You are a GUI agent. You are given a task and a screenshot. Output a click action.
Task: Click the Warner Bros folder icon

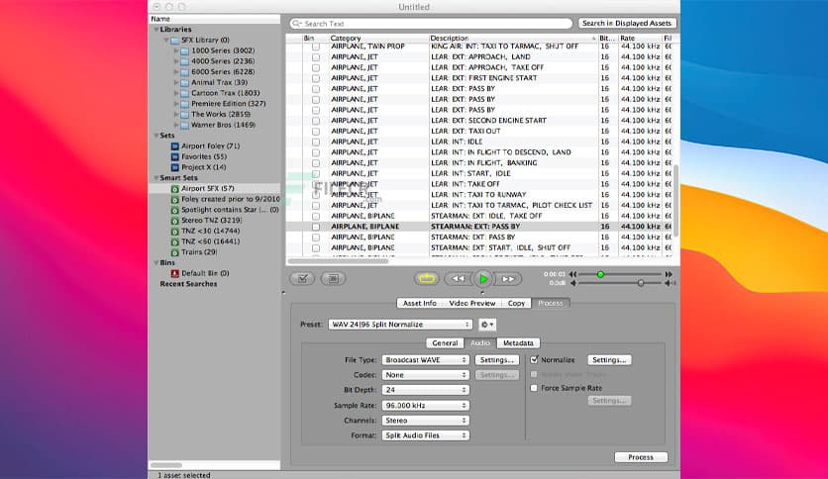point(185,126)
